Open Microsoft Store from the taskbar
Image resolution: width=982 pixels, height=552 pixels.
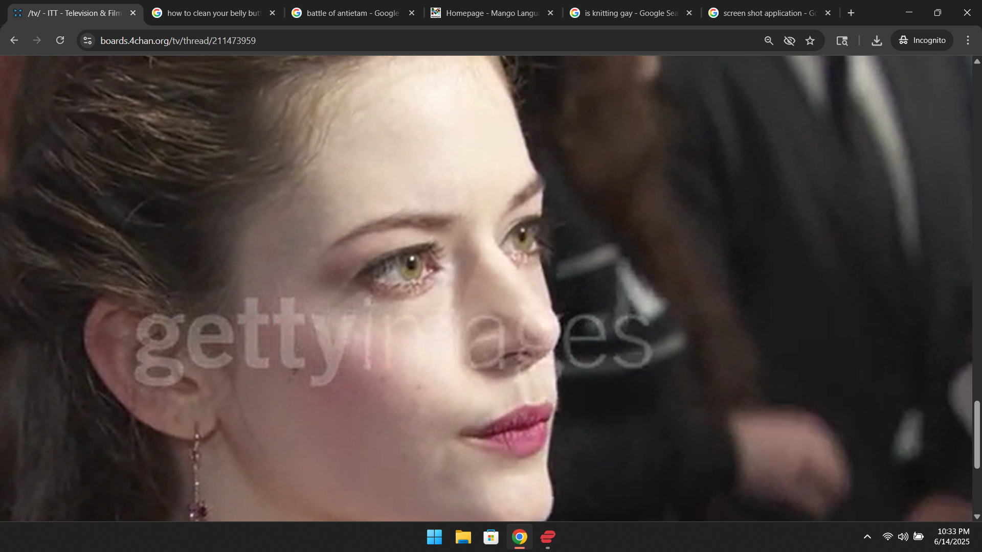491,537
